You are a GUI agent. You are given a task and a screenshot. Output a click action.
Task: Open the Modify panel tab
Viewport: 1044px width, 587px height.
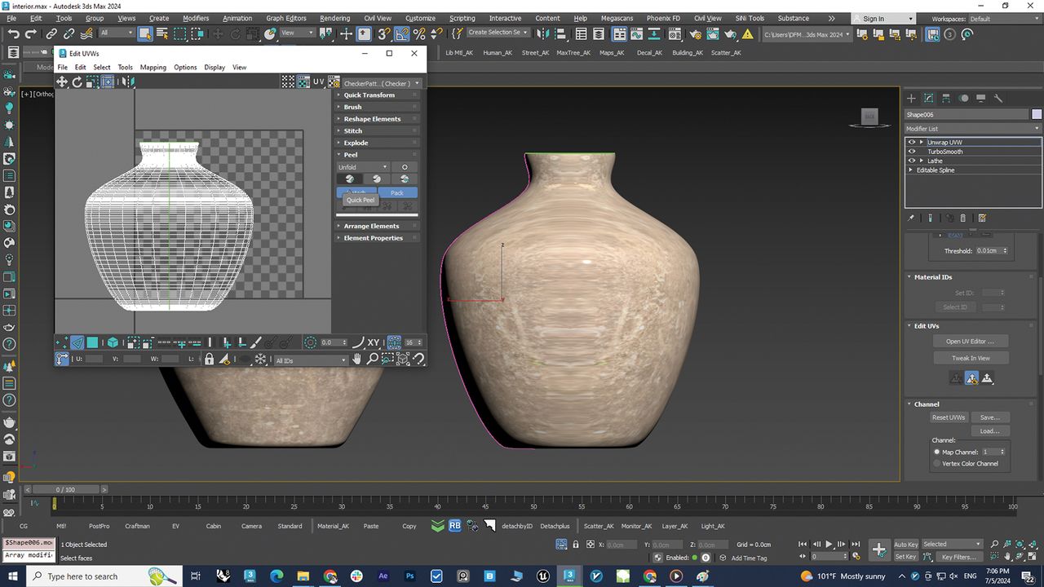929,98
